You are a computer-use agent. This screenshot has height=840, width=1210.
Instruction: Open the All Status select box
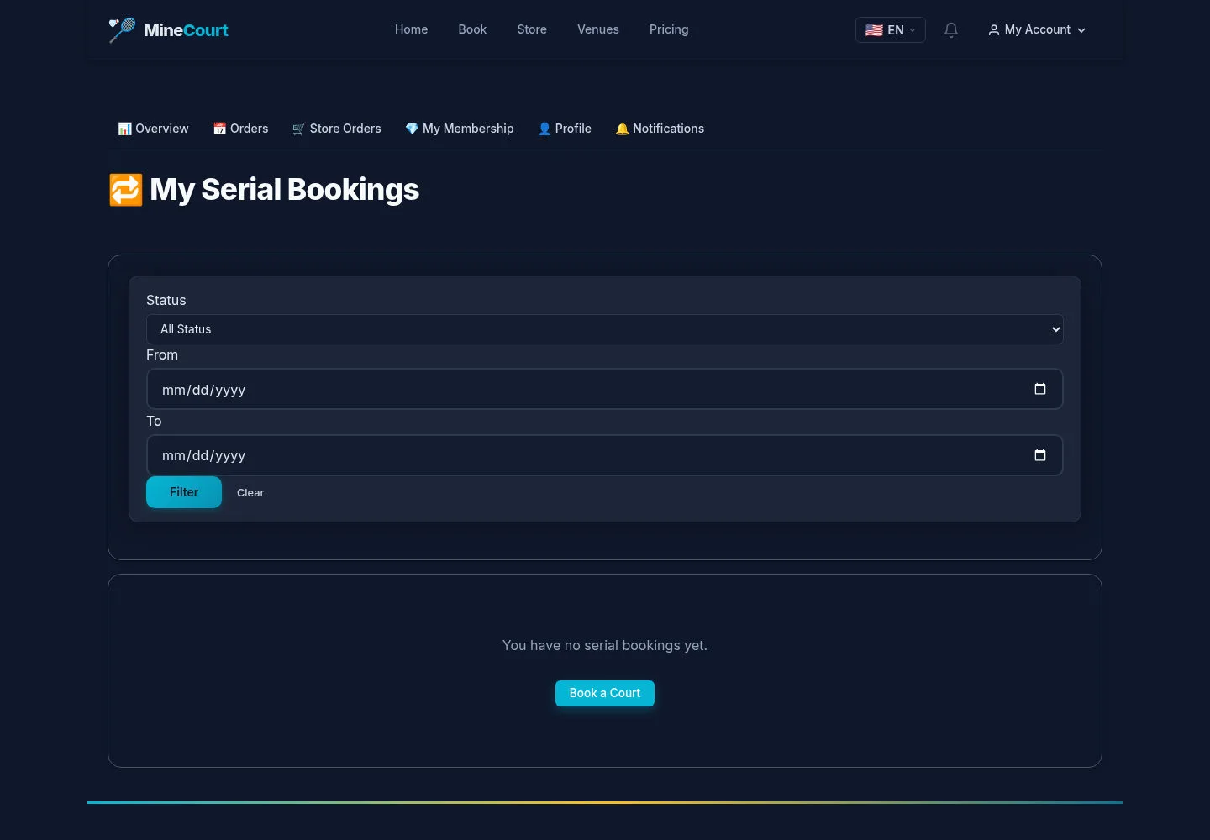pyautogui.click(x=605, y=329)
